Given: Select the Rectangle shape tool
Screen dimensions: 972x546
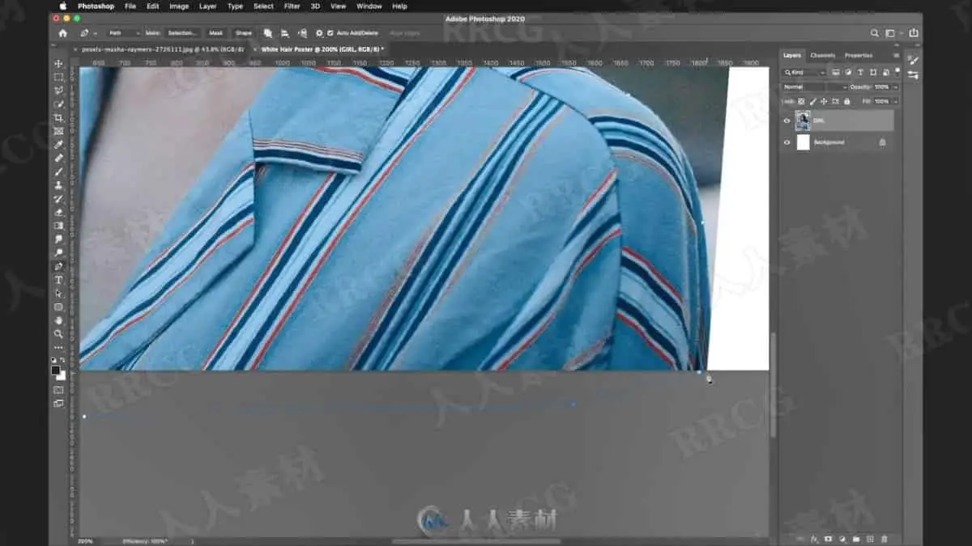Looking at the screenshot, I should pyautogui.click(x=58, y=307).
